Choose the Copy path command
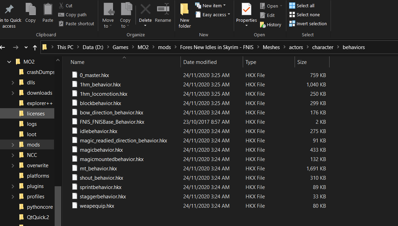Image resolution: width=398 pixels, height=226 pixels. (72, 15)
